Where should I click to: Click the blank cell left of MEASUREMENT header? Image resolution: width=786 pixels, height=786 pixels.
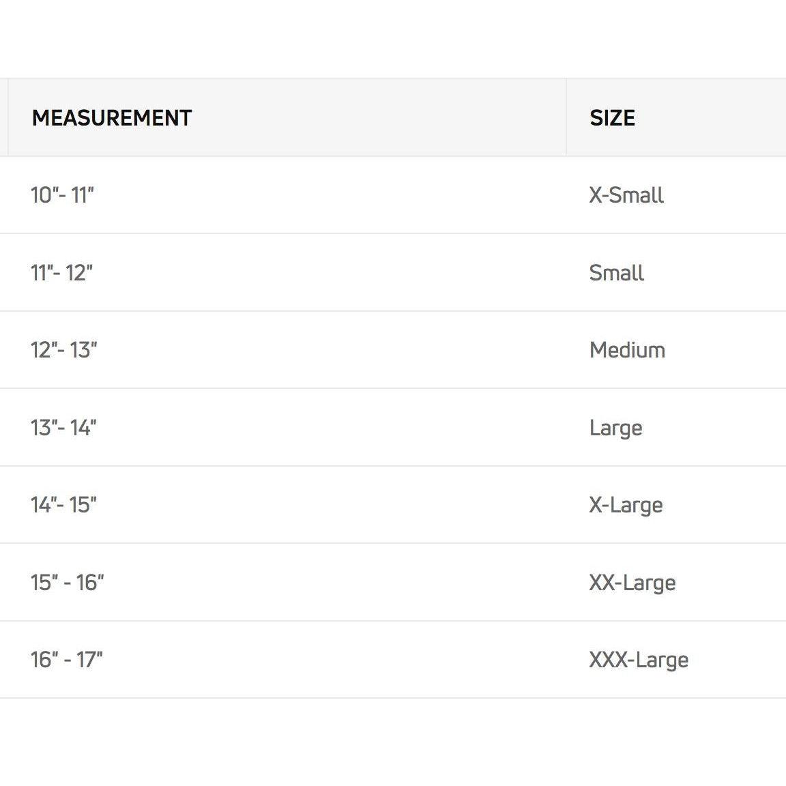(3, 117)
